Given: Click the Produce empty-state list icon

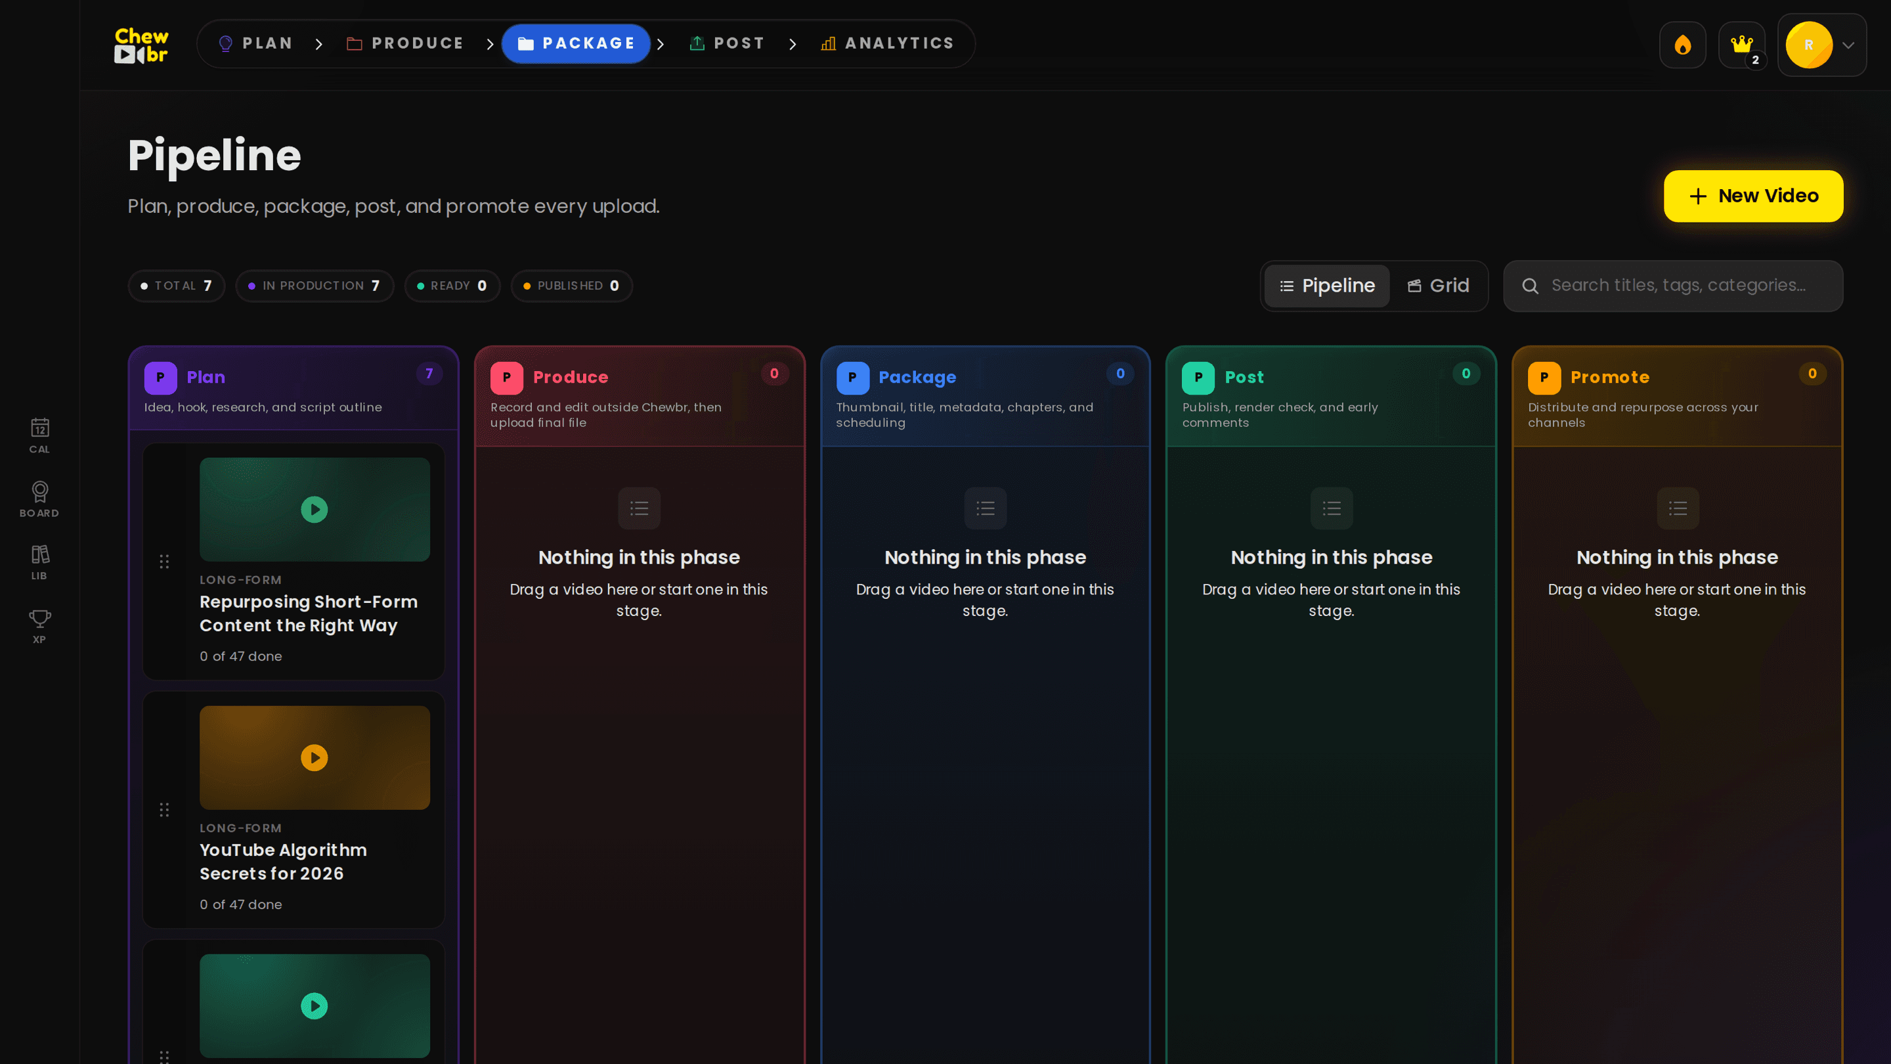Looking at the screenshot, I should [640, 508].
